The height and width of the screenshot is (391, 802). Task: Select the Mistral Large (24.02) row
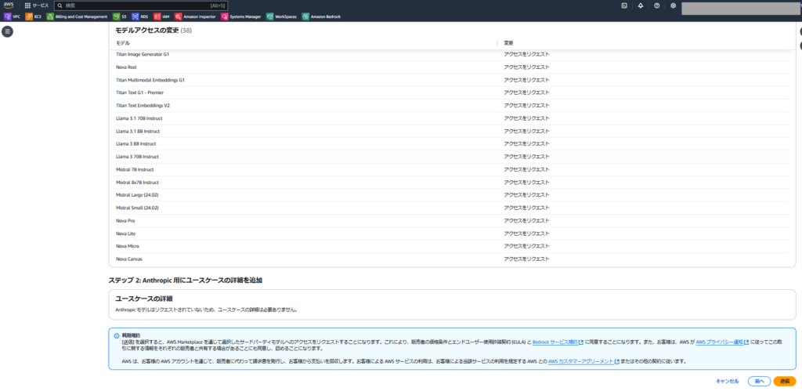pyautogui.click(x=452, y=195)
